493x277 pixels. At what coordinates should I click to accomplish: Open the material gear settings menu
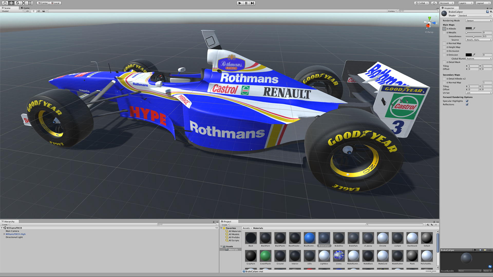pos(491,12)
